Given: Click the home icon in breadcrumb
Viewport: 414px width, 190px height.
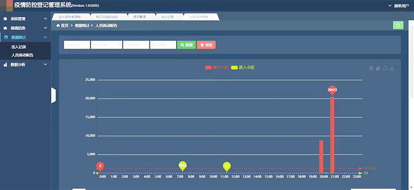Looking at the screenshot, I should pos(58,26).
